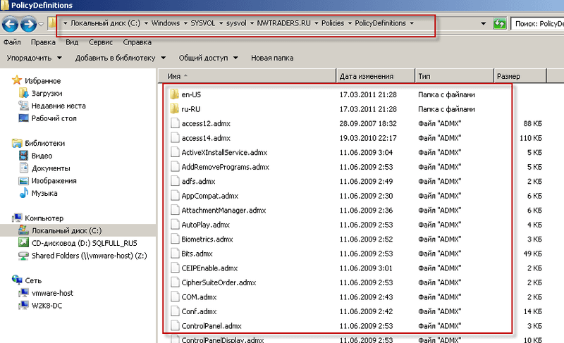Select Windows in the address breadcrumb

tap(166, 23)
